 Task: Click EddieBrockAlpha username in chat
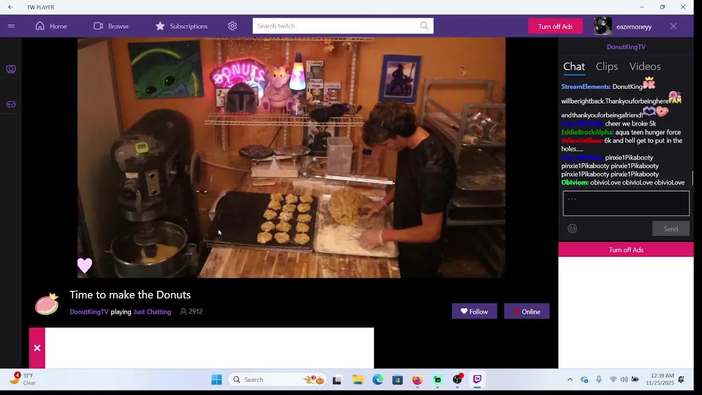(587, 132)
